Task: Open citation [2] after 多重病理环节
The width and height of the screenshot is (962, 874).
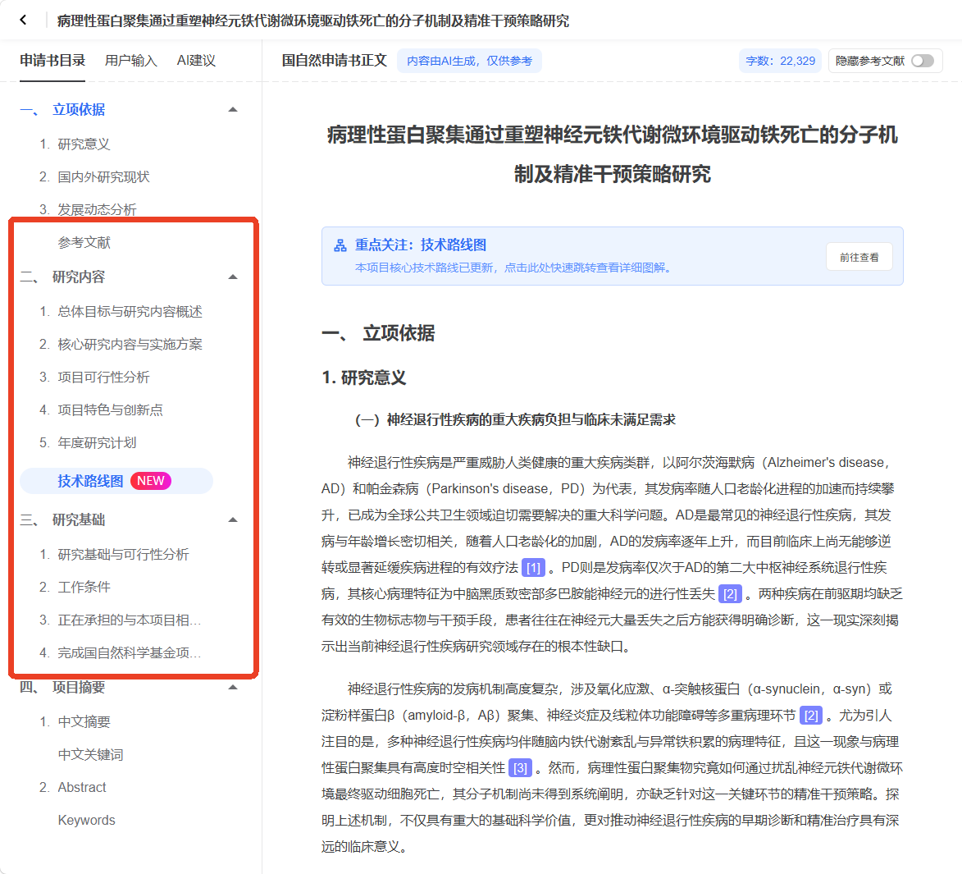Action: click(x=811, y=716)
